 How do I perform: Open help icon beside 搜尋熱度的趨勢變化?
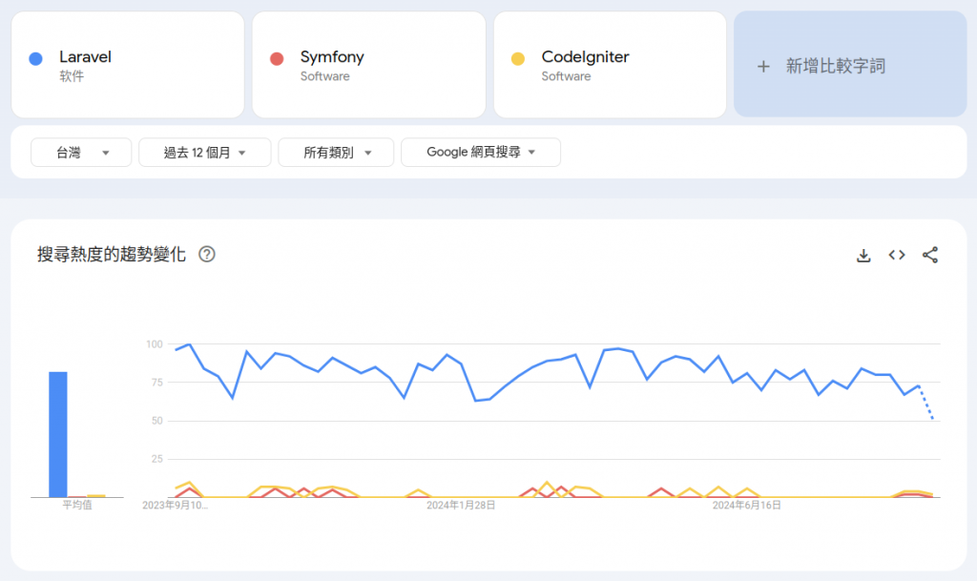point(206,255)
